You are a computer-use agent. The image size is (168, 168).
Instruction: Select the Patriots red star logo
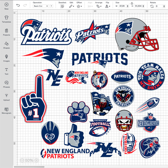tap(92, 32)
